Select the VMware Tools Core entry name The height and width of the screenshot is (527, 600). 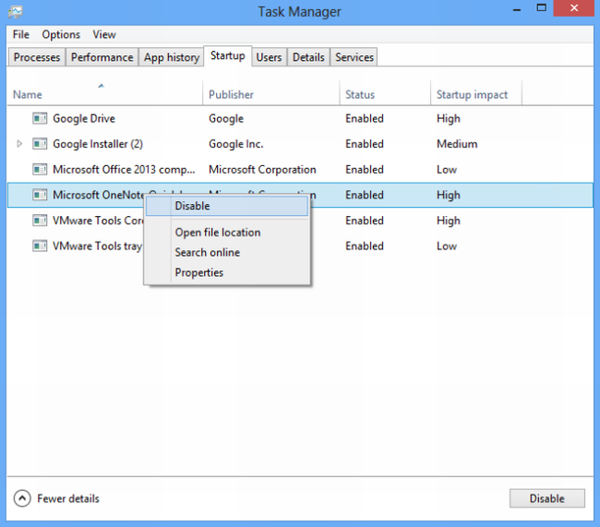[98, 221]
